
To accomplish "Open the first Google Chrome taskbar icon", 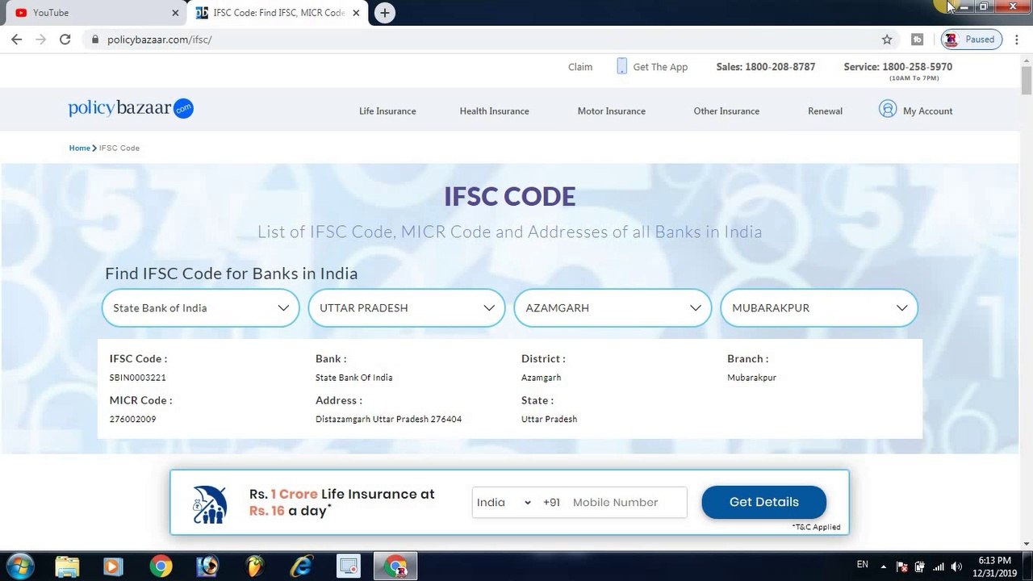I will pos(161,566).
